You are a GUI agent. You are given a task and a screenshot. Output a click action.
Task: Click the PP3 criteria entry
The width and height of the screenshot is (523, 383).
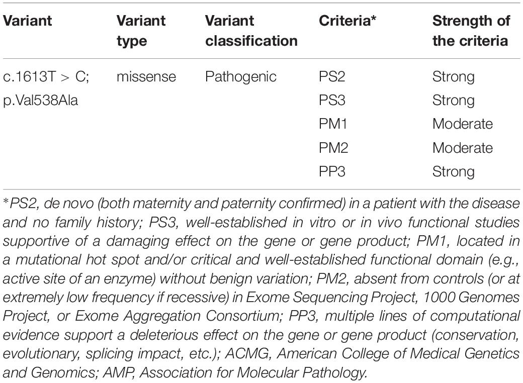pyautogui.click(x=332, y=172)
